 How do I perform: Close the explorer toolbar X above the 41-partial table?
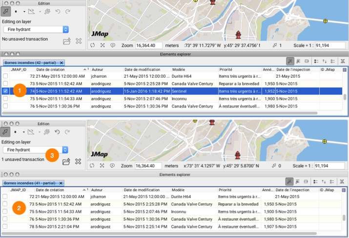pyautogui.click(x=343, y=182)
